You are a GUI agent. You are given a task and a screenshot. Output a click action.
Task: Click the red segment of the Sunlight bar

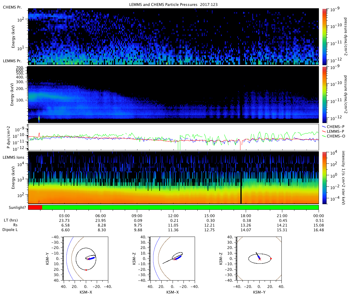point(35,207)
